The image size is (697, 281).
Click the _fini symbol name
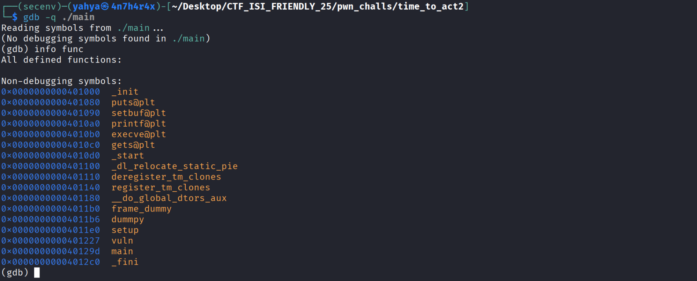coord(125,262)
